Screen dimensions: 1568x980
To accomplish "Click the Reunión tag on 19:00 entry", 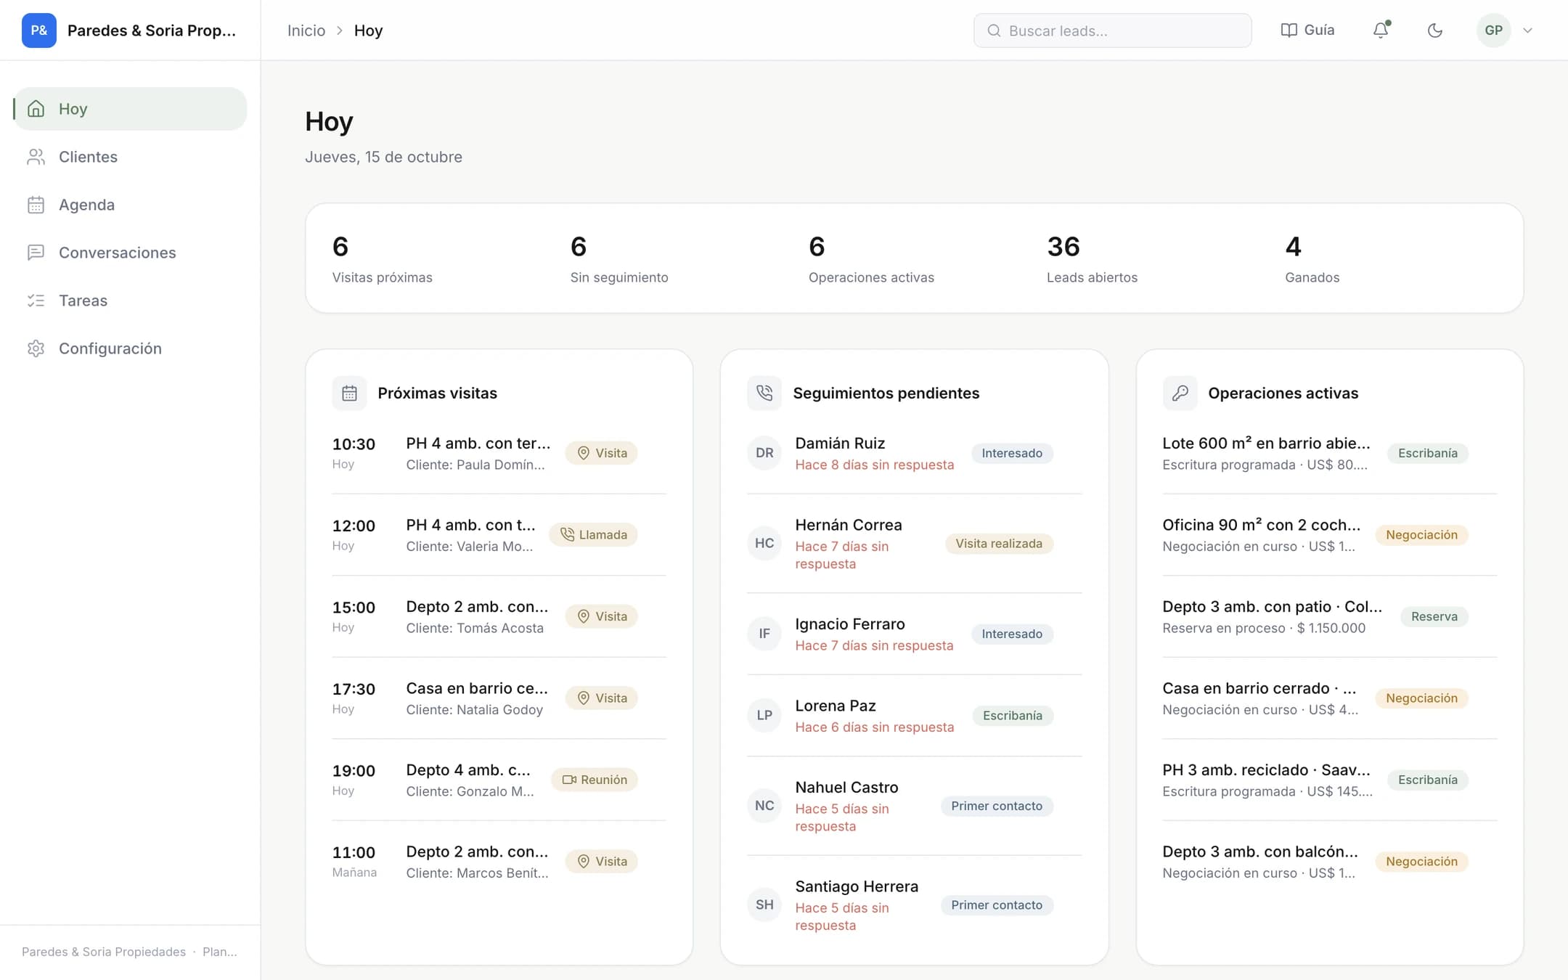I will (x=595, y=780).
